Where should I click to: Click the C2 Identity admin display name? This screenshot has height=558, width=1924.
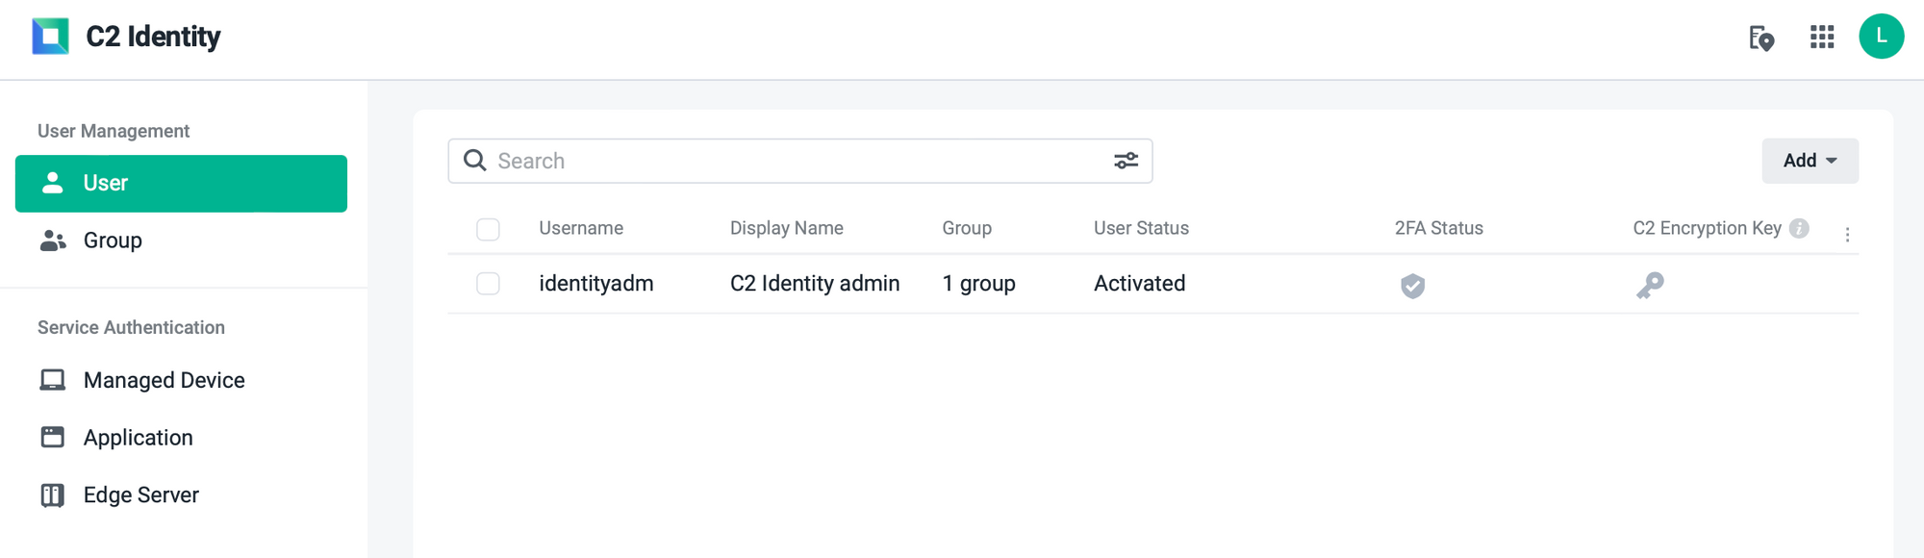click(815, 284)
